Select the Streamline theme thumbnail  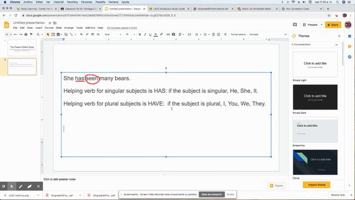tap(315, 129)
